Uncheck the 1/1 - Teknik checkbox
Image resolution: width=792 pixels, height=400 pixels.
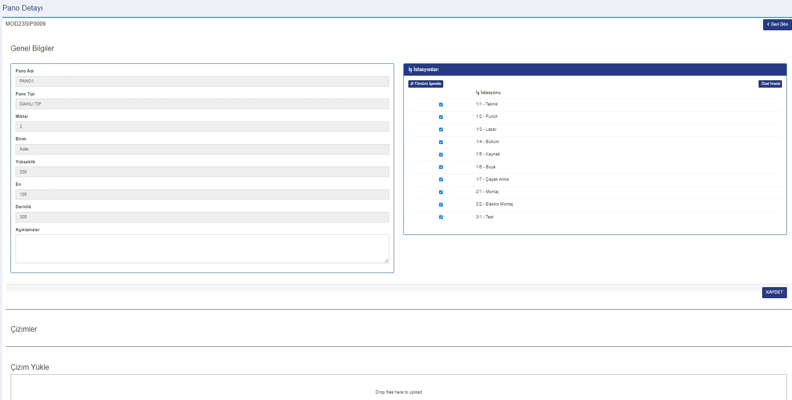(x=441, y=105)
